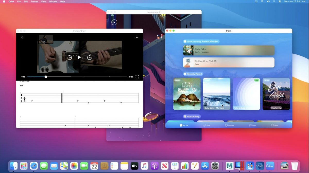The height and width of the screenshot is (173, 309).
Task: Skip forward 10 seconds in lesson video
Action: pyautogui.click(x=89, y=57)
